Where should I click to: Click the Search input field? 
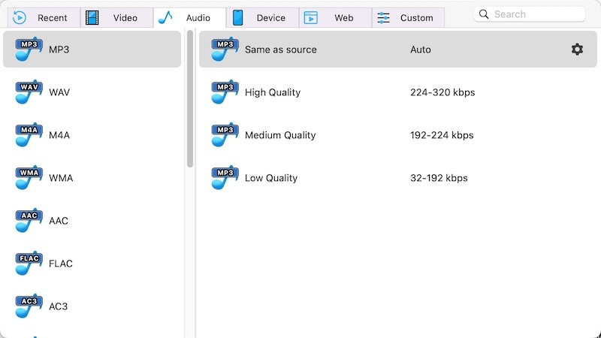(536, 14)
